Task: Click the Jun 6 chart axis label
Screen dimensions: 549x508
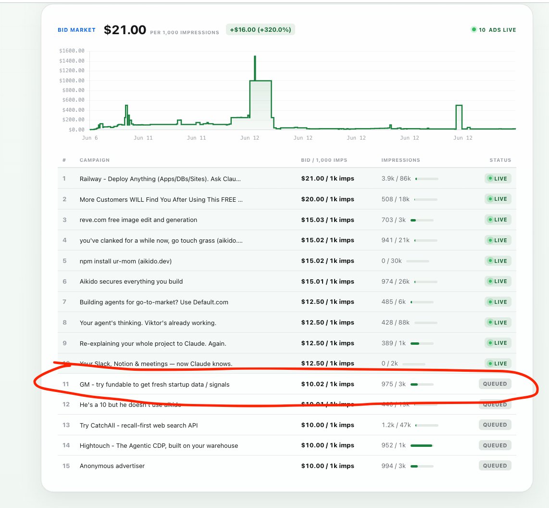Action: [90, 138]
